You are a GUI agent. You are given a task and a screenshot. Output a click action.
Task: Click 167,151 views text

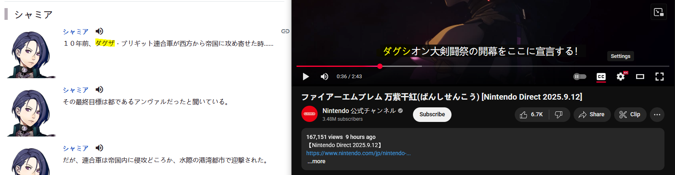(325, 137)
